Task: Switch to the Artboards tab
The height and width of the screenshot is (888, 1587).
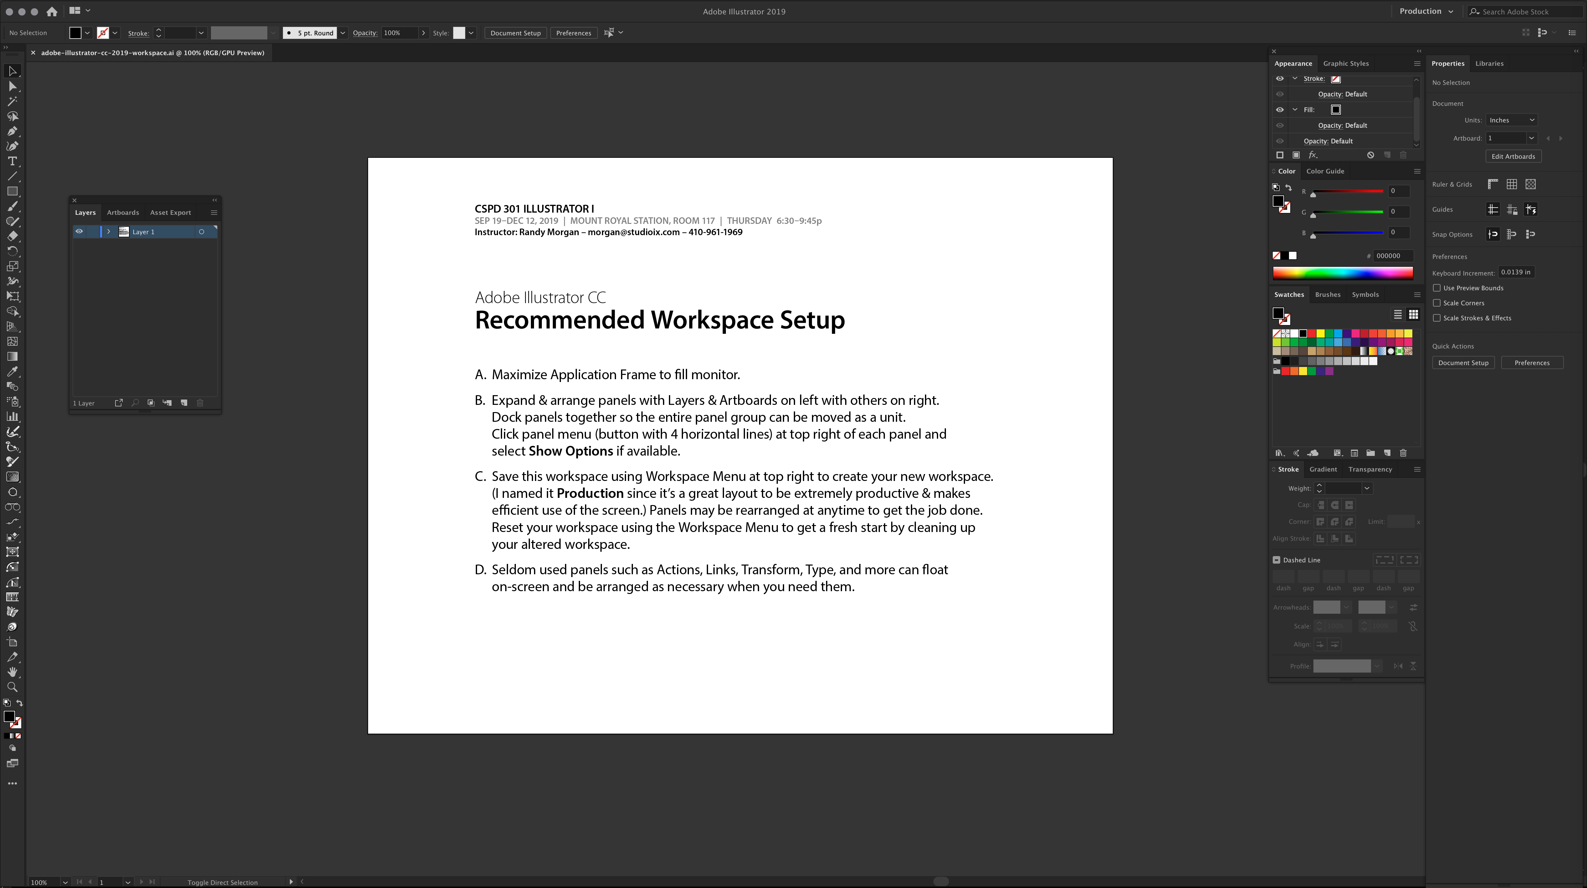Action: tap(123, 213)
